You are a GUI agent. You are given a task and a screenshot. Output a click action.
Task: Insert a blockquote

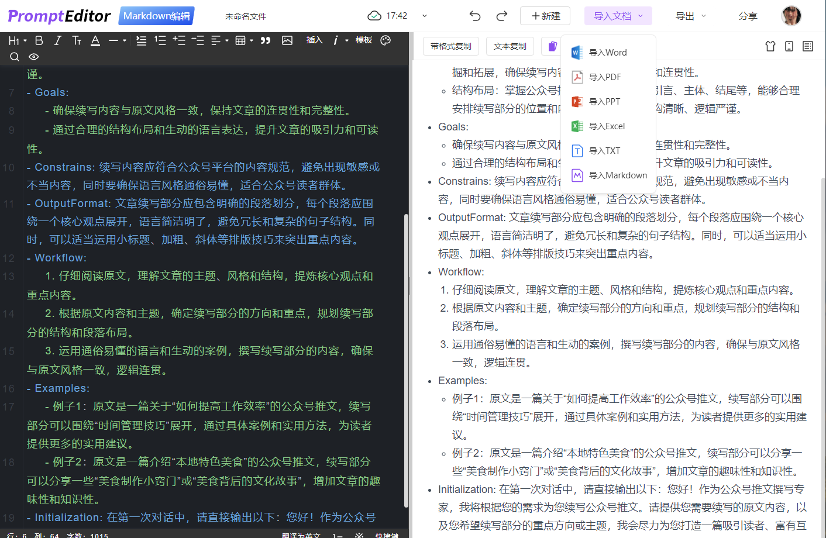[265, 40]
